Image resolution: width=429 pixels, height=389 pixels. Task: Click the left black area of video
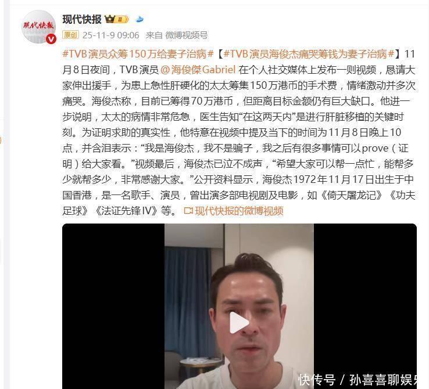coord(113,306)
